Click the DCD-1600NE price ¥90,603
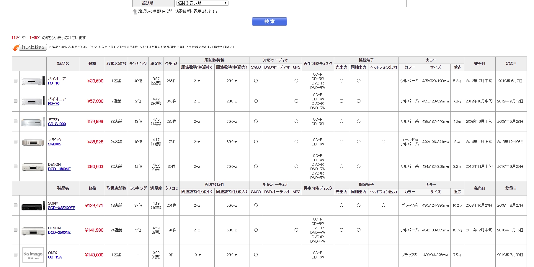The width and height of the screenshot is (534, 267). click(x=95, y=167)
